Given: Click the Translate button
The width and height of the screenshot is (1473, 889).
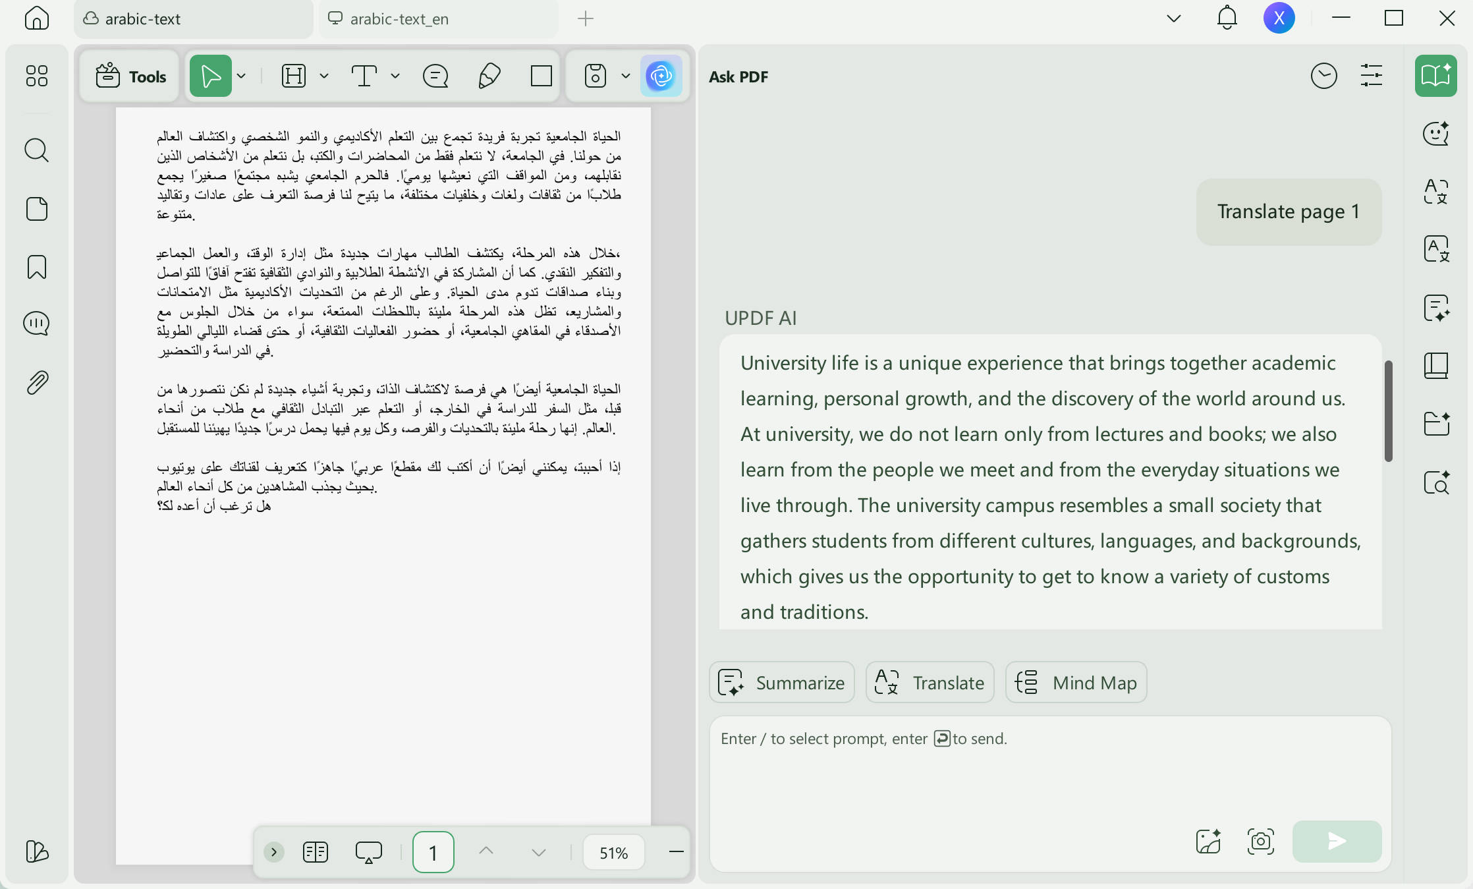Looking at the screenshot, I should point(930,683).
